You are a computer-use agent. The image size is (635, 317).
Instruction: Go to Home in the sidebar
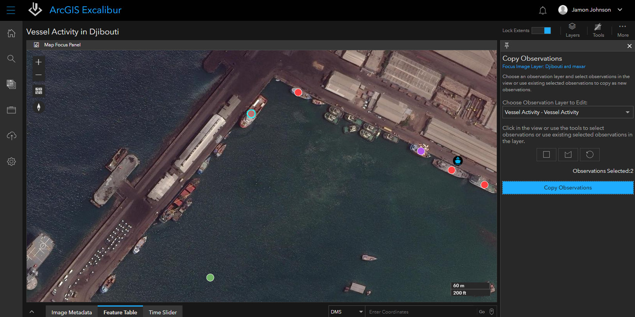pyautogui.click(x=11, y=33)
